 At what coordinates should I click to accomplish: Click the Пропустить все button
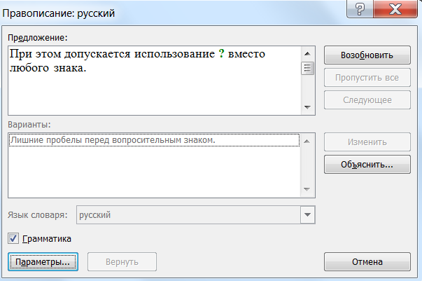[x=367, y=78]
